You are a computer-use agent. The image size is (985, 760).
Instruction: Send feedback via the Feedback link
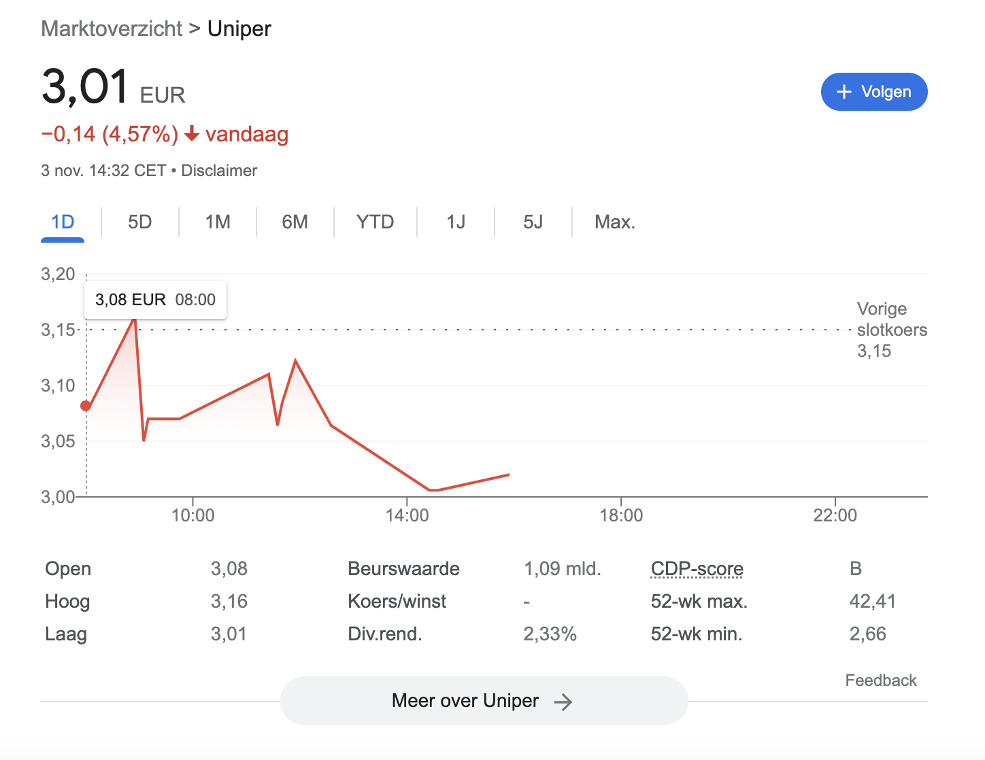pyautogui.click(x=880, y=680)
